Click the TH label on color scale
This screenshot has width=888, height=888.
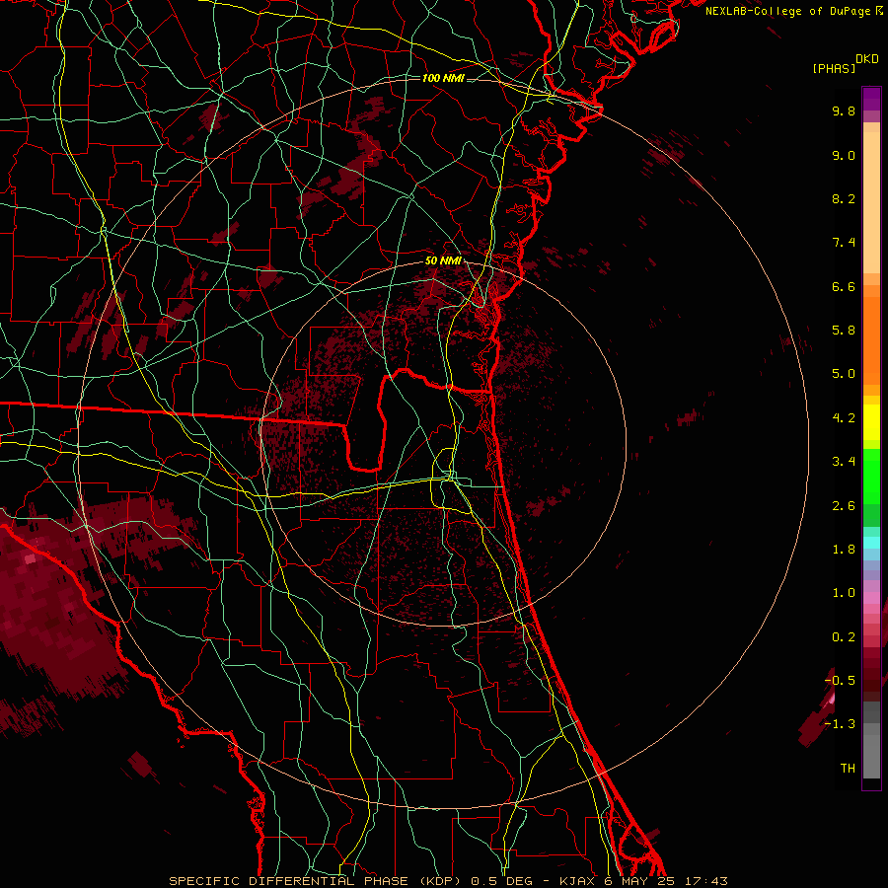click(x=848, y=769)
